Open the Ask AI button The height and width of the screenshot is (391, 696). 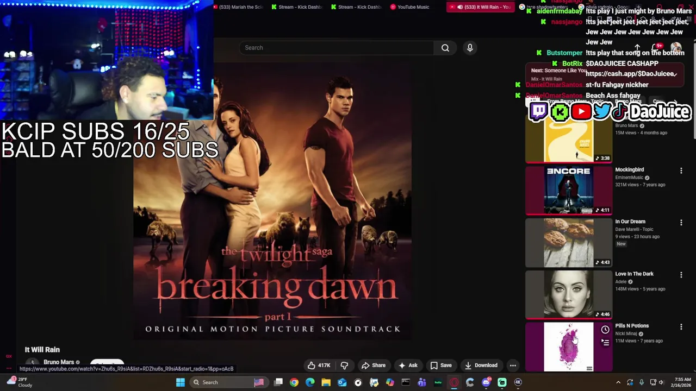click(408, 365)
